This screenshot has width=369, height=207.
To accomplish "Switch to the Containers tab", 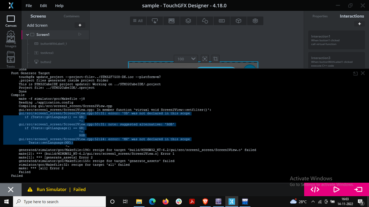I will pos(72,16).
